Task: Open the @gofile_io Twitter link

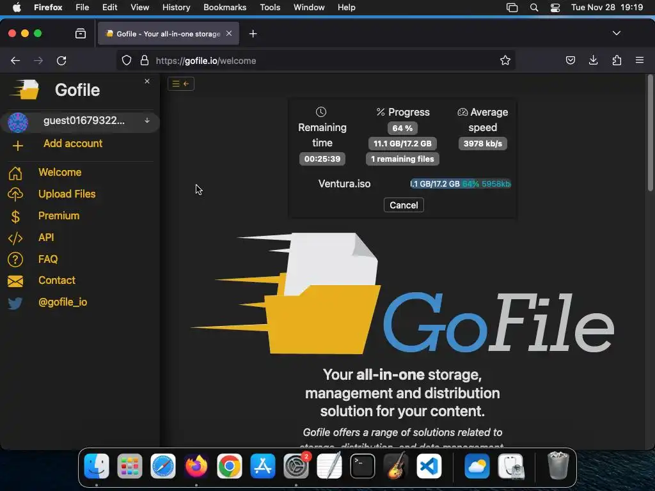Action: tap(63, 302)
